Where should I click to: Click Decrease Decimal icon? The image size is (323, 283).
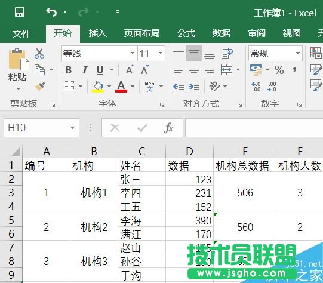pyautogui.click(x=271, y=87)
